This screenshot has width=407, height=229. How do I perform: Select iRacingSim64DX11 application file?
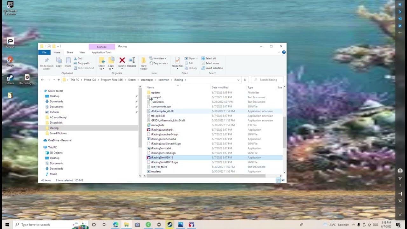(x=162, y=157)
